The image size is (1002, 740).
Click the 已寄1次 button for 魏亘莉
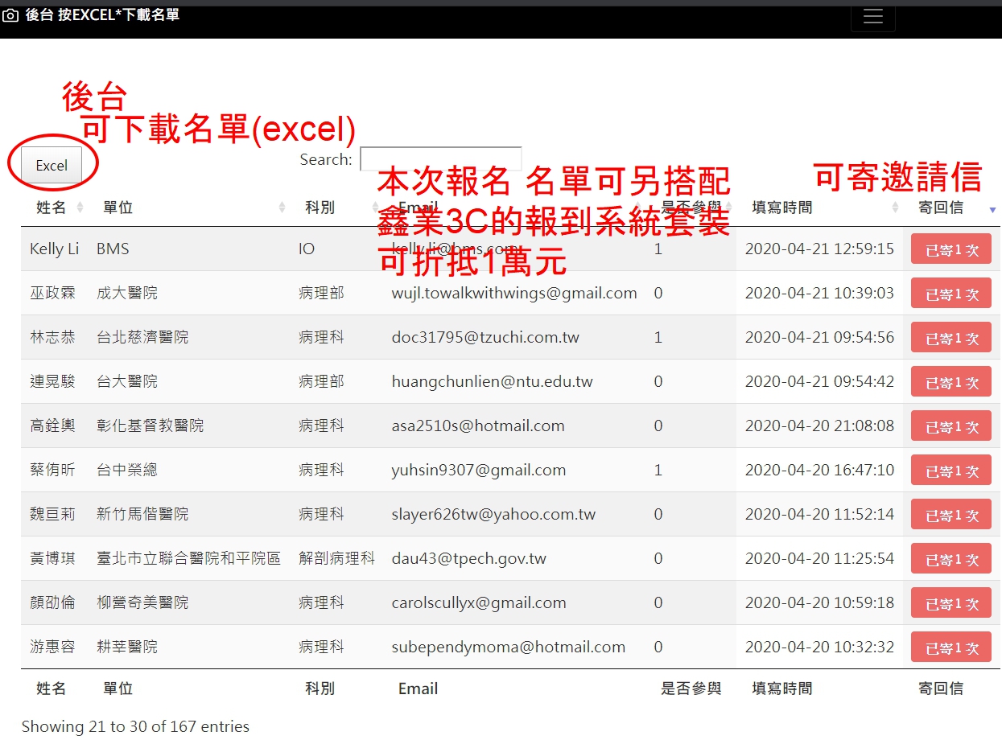(x=951, y=515)
